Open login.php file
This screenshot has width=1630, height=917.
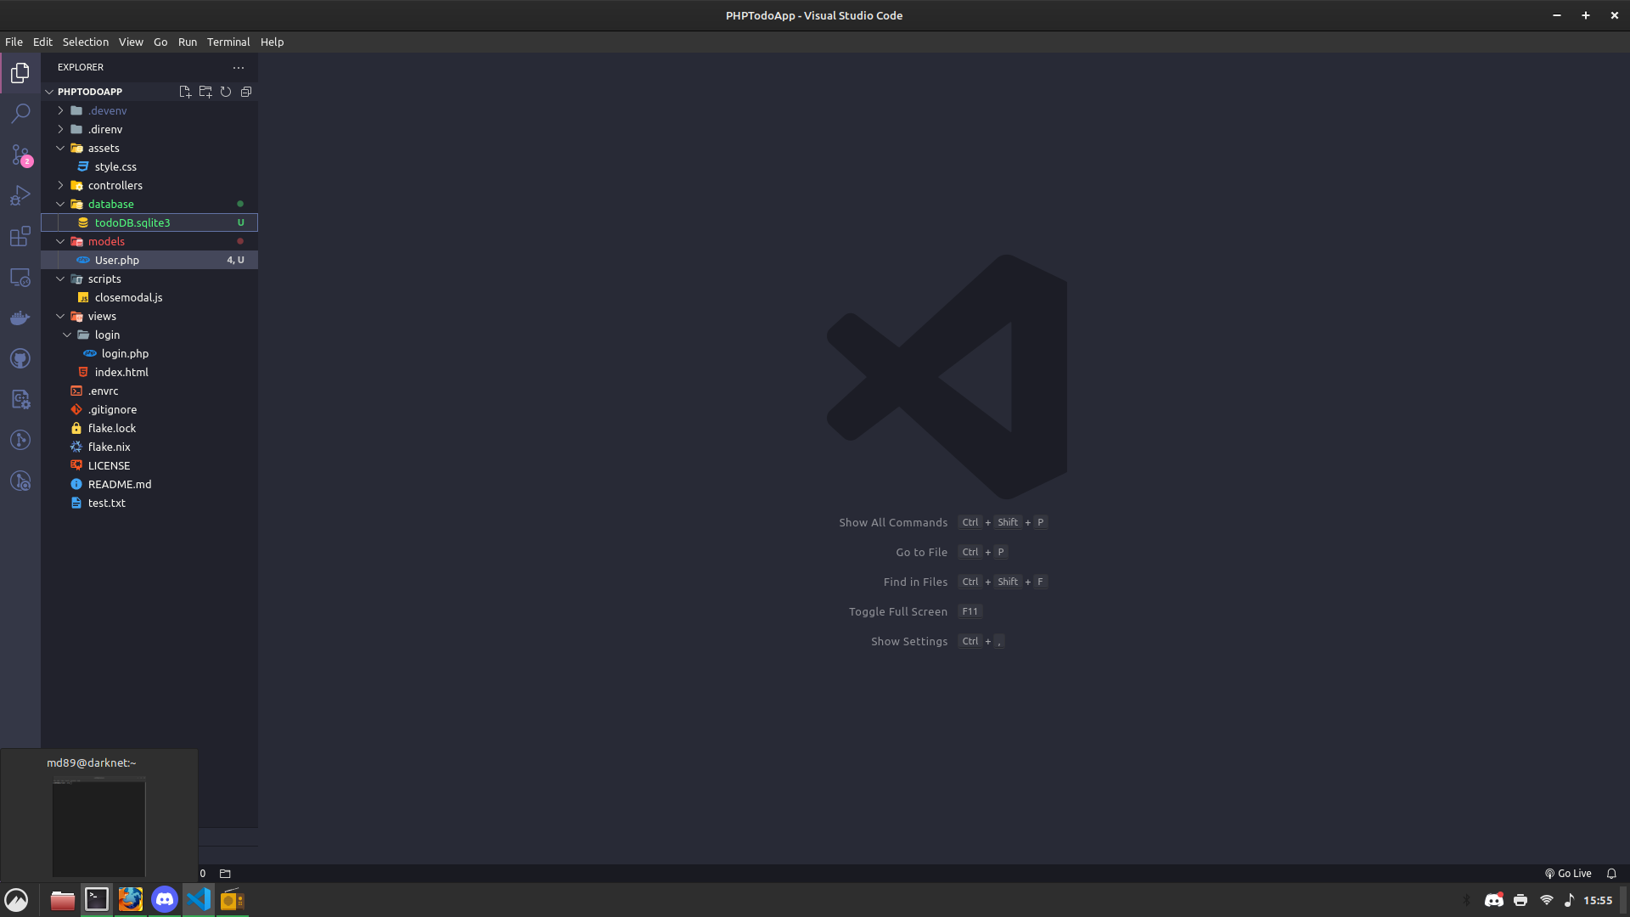[x=149, y=353]
